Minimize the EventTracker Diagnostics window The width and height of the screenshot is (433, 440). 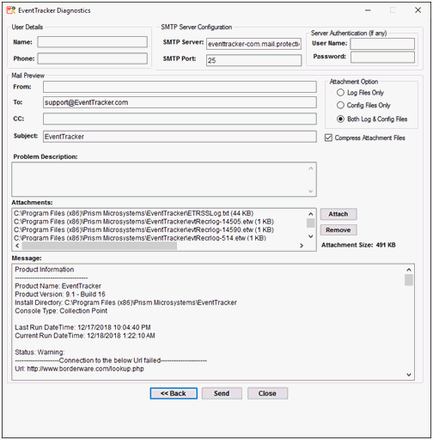(x=368, y=10)
